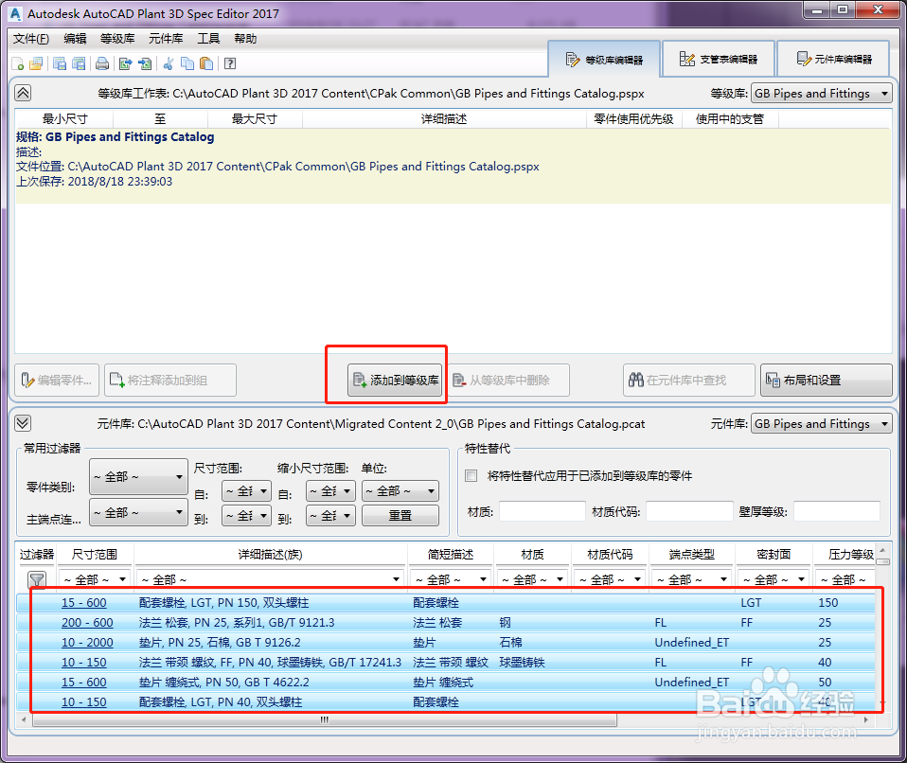Open the 等级库 menu
Image resolution: width=907 pixels, height=763 pixels.
point(117,39)
